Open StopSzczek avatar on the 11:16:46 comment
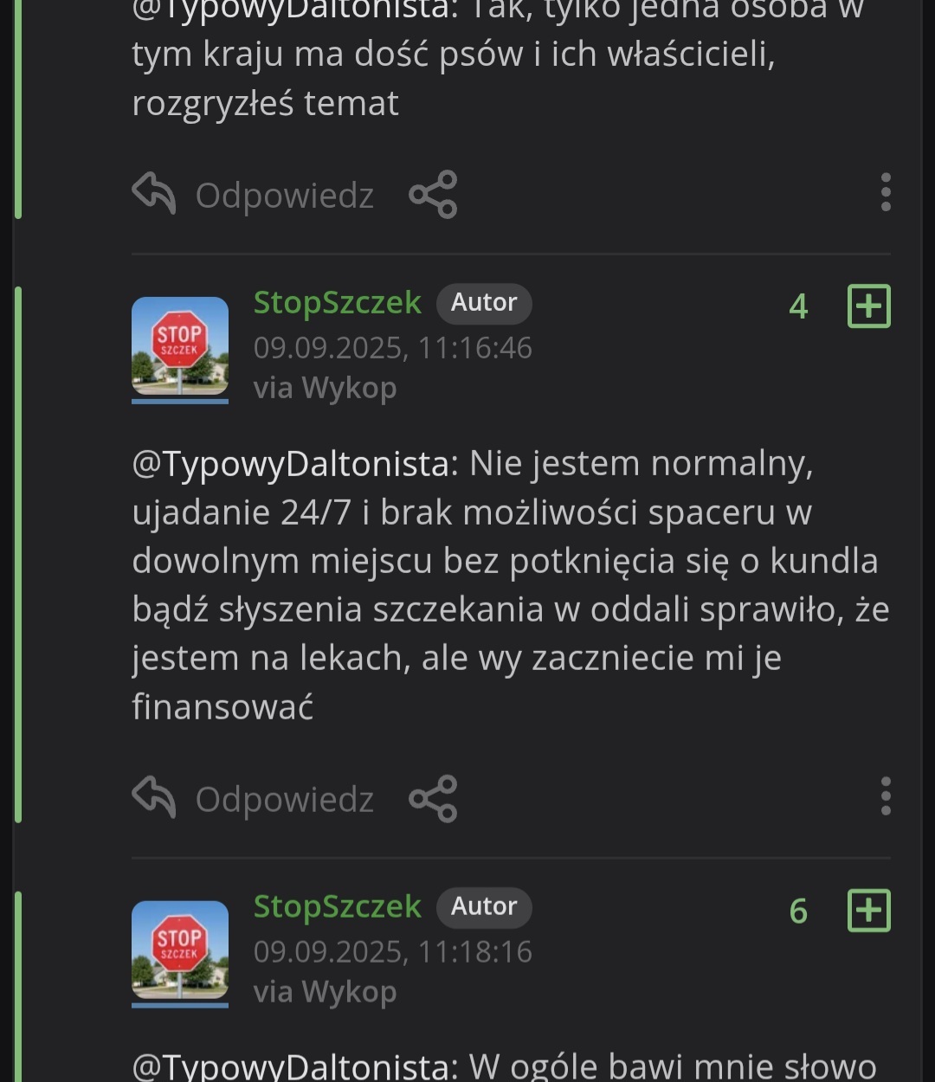Viewport: 935px width, 1082px height. click(x=180, y=346)
